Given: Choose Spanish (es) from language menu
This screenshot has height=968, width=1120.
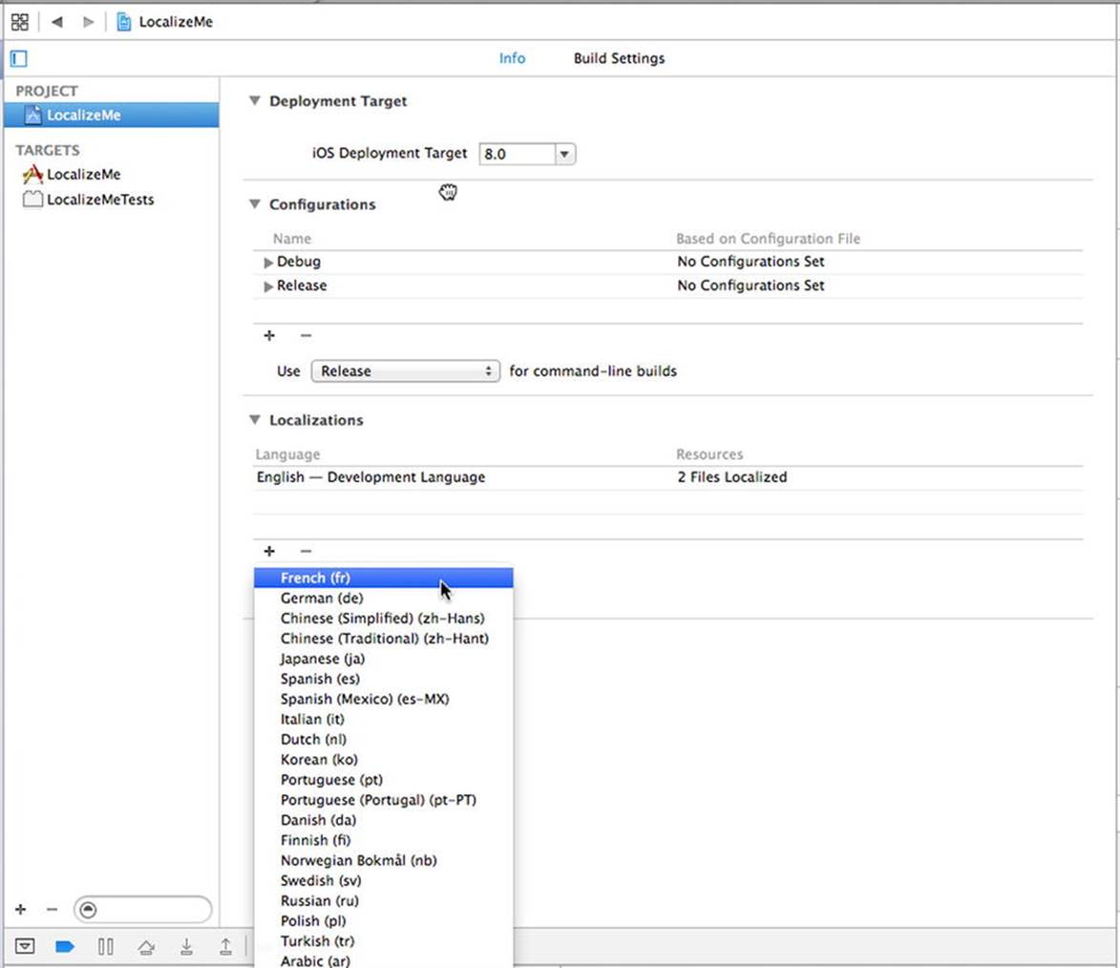Looking at the screenshot, I should 384,679.
